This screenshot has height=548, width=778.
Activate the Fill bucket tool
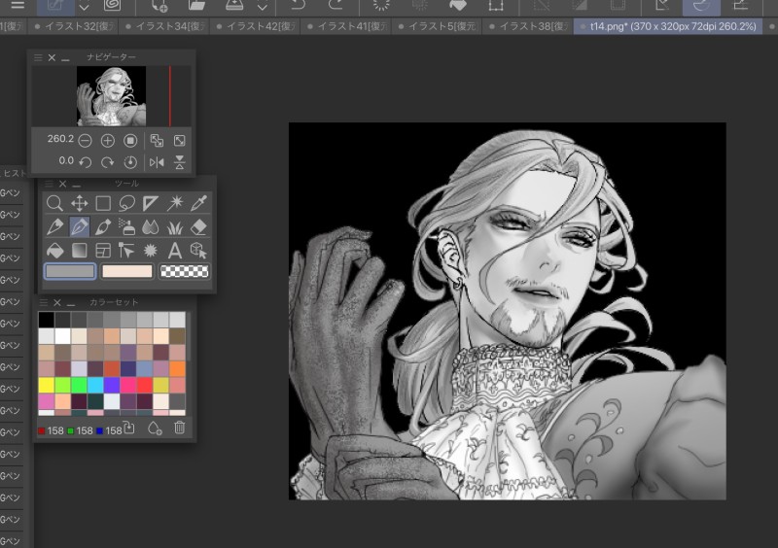click(55, 251)
